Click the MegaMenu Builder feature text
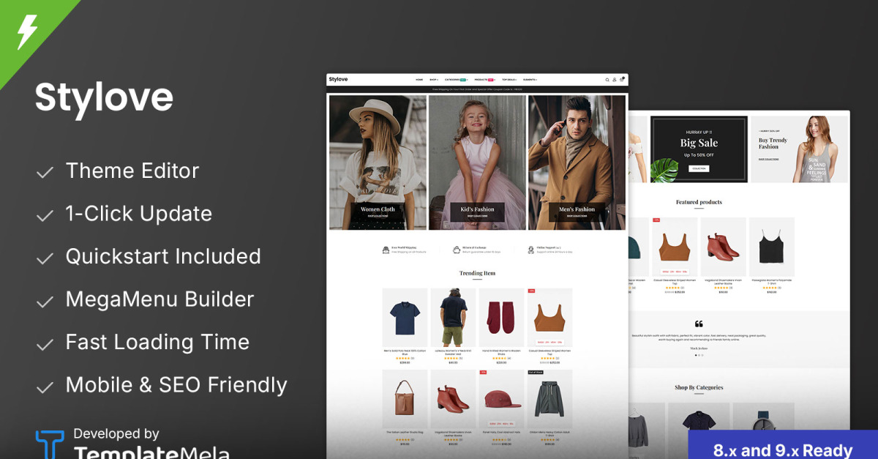The width and height of the screenshot is (878, 459). point(160,299)
